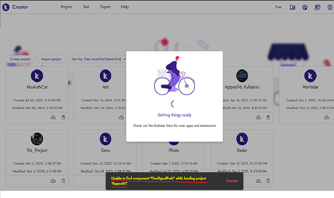Delete Ets_Project with trash icon
Image resolution: width=334 pixels, height=198 pixels.
[x=63, y=181]
